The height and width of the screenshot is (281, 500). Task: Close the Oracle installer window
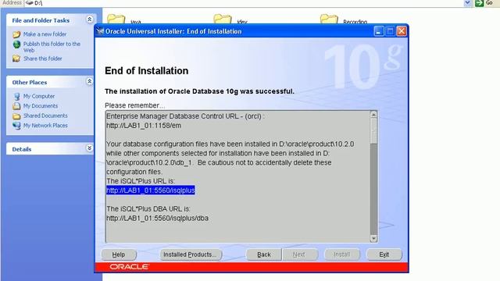(402, 31)
